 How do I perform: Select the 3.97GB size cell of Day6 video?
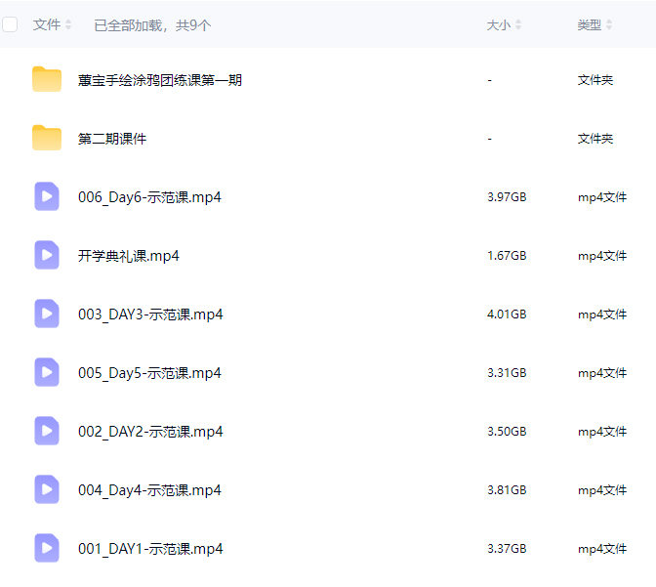point(507,197)
